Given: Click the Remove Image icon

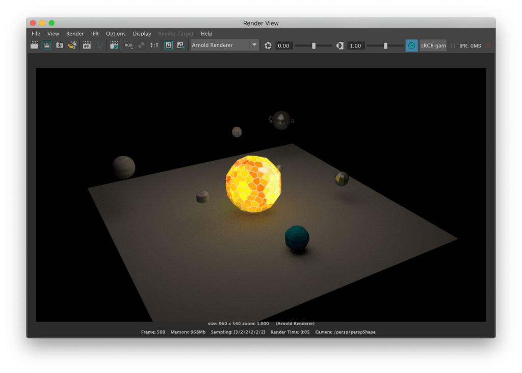Looking at the screenshot, I should pyautogui.click(x=181, y=45).
